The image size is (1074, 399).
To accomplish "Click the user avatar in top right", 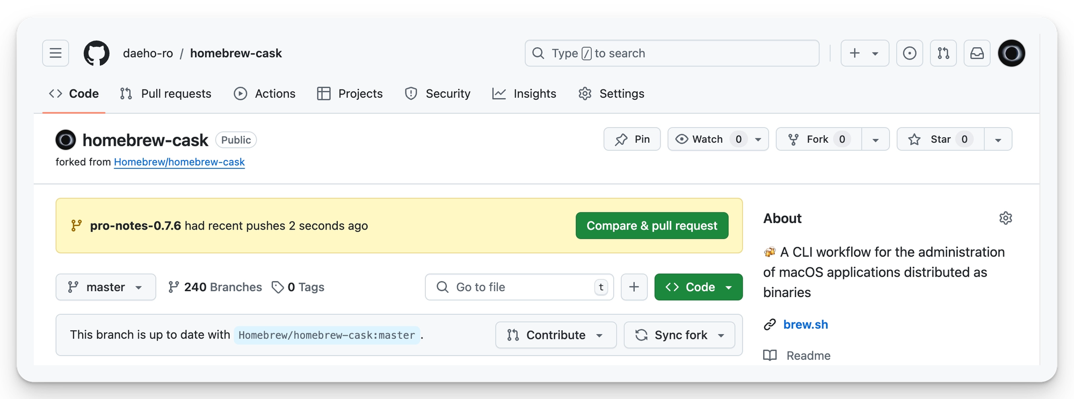I will [x=1011, y=53].
